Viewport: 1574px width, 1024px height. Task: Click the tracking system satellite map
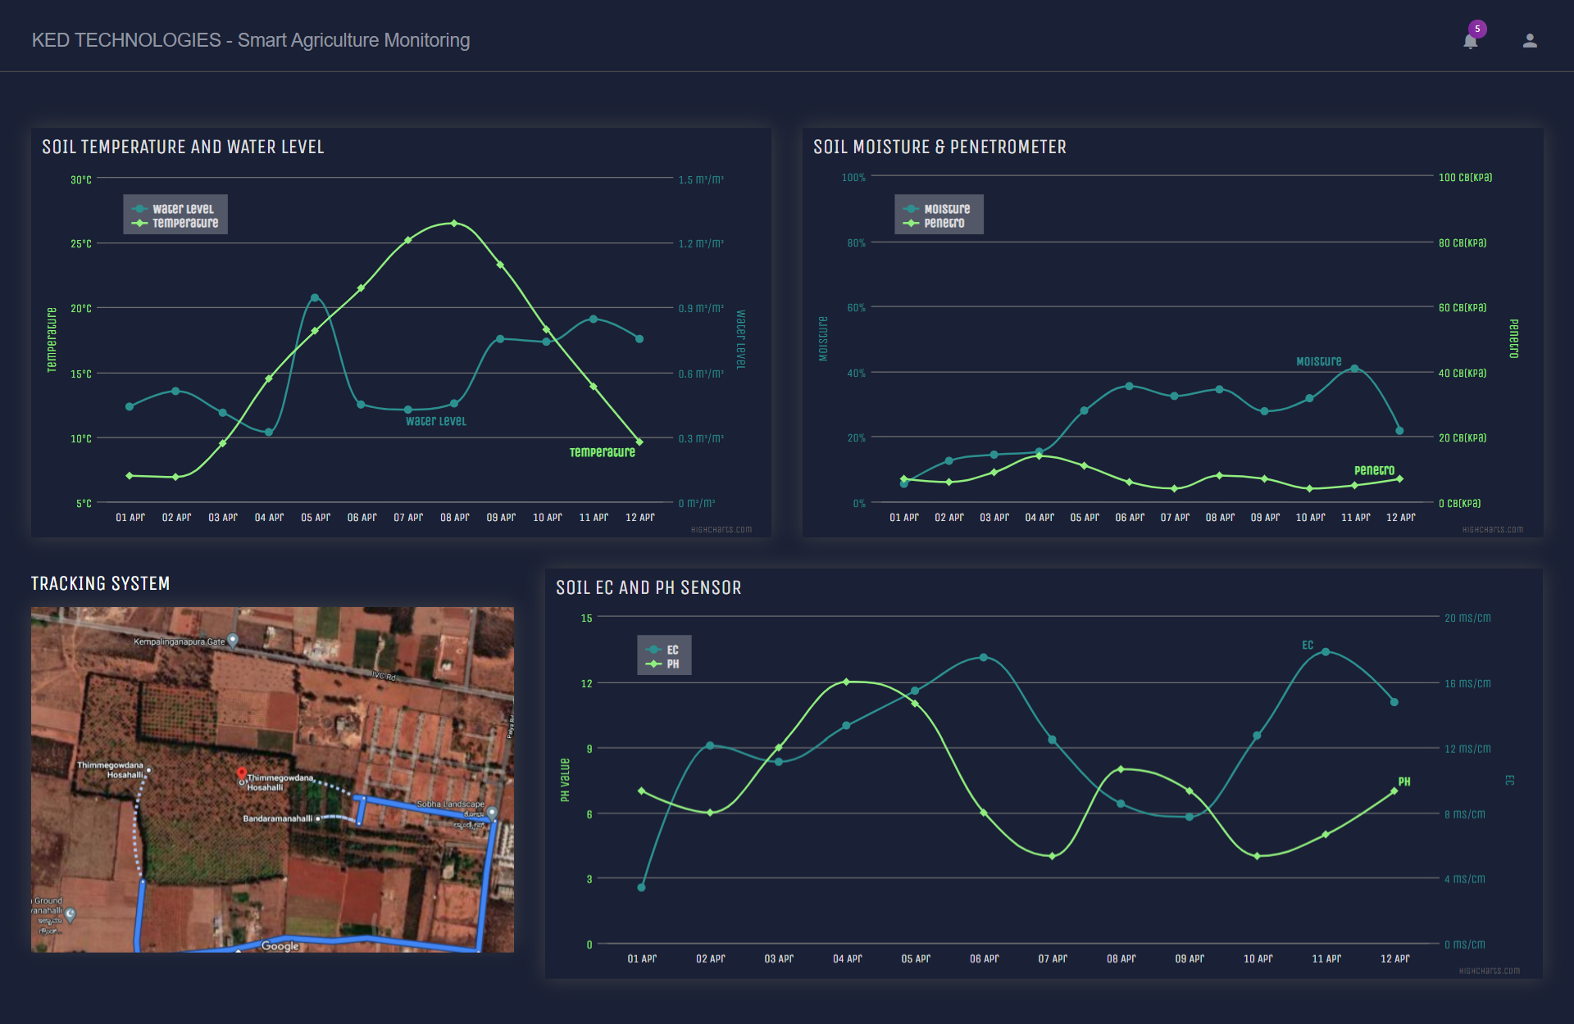272,779
